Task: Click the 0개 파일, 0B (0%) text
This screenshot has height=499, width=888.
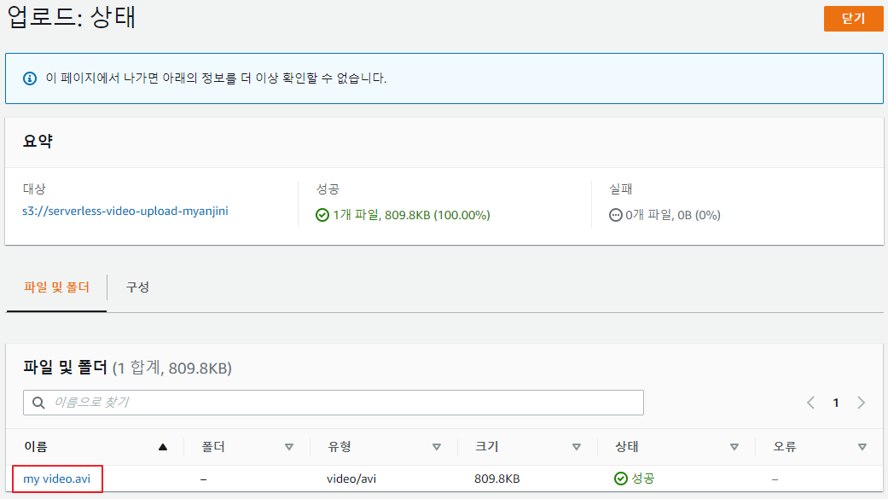Action: click(673, 215)
